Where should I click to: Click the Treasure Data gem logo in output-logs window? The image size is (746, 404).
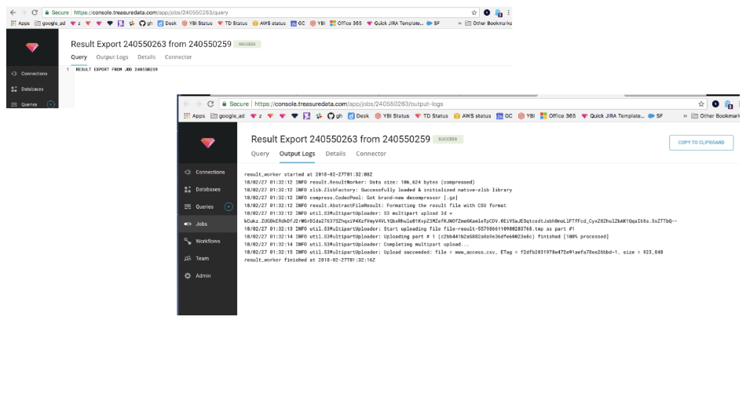tap(207, 142)
